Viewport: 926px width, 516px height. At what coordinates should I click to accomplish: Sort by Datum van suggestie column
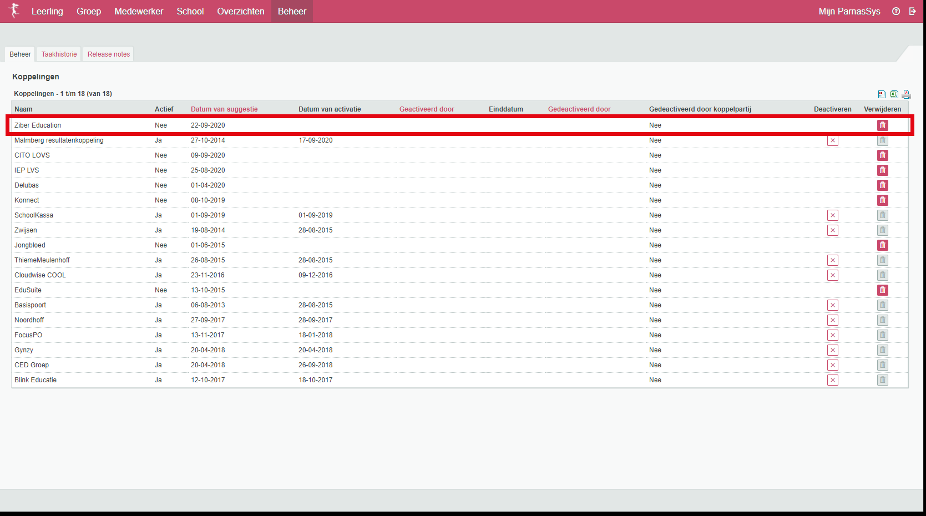pos(224,109)
